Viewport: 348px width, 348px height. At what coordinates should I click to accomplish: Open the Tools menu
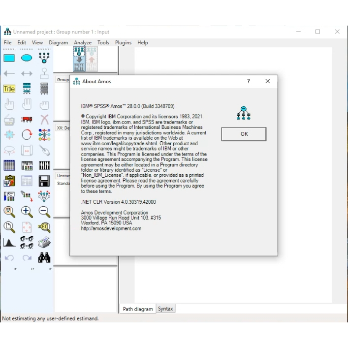pyautogui.click(x=103, y=43)
